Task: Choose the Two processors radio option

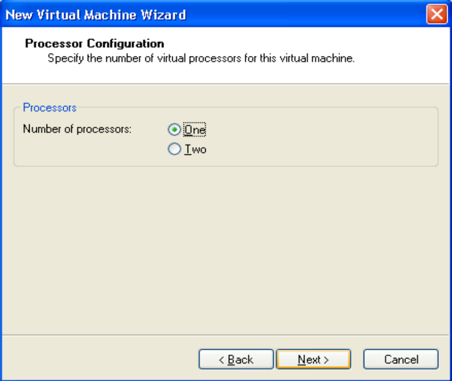Action: coord(174,149)
